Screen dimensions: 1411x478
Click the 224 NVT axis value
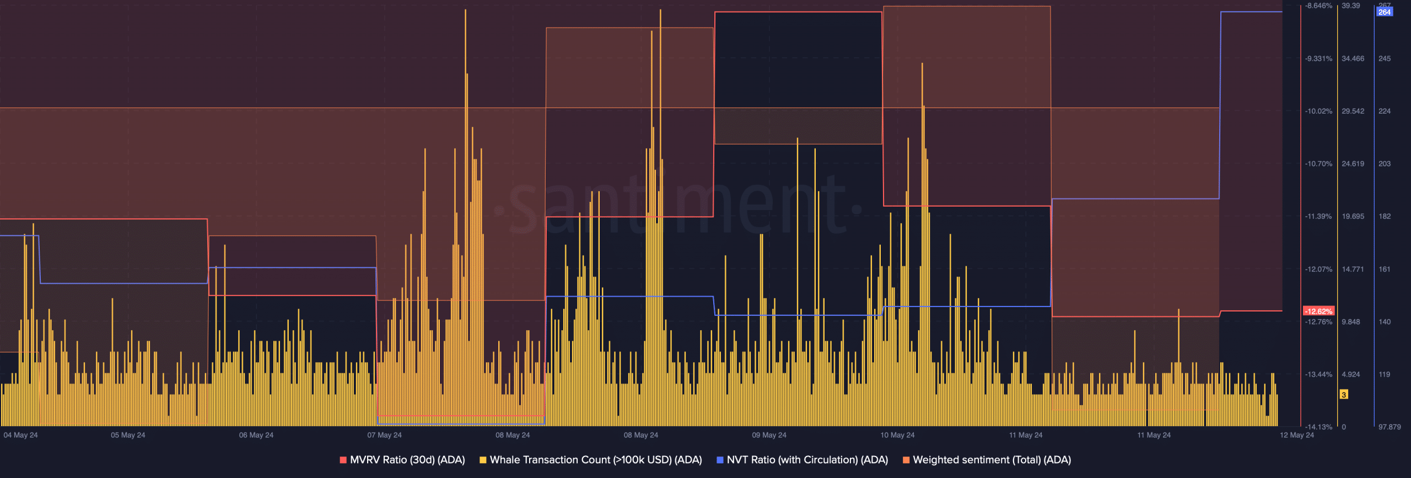[1385, 111]
